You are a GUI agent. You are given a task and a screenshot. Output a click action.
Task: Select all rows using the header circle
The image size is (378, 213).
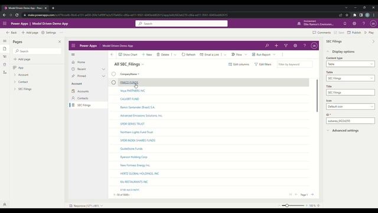(113, 74)
